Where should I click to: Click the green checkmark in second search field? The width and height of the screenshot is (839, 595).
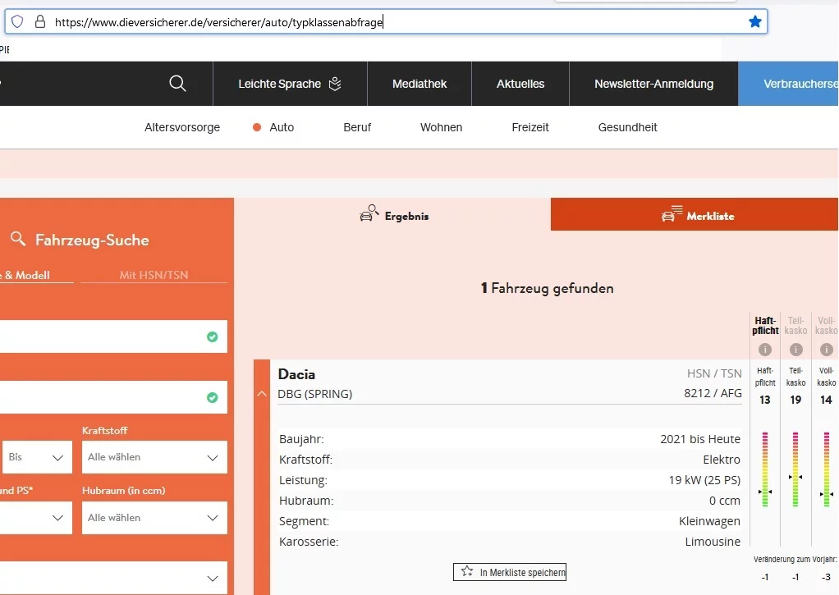click(213, 397)
